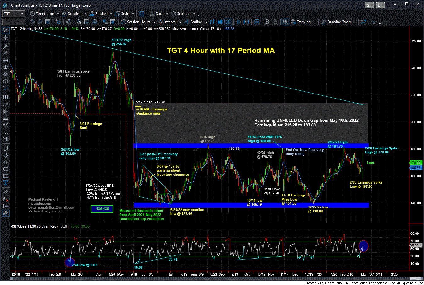424x285 pixels.
Task: Click the remove drawing objects icon
Action: (5, 199)
